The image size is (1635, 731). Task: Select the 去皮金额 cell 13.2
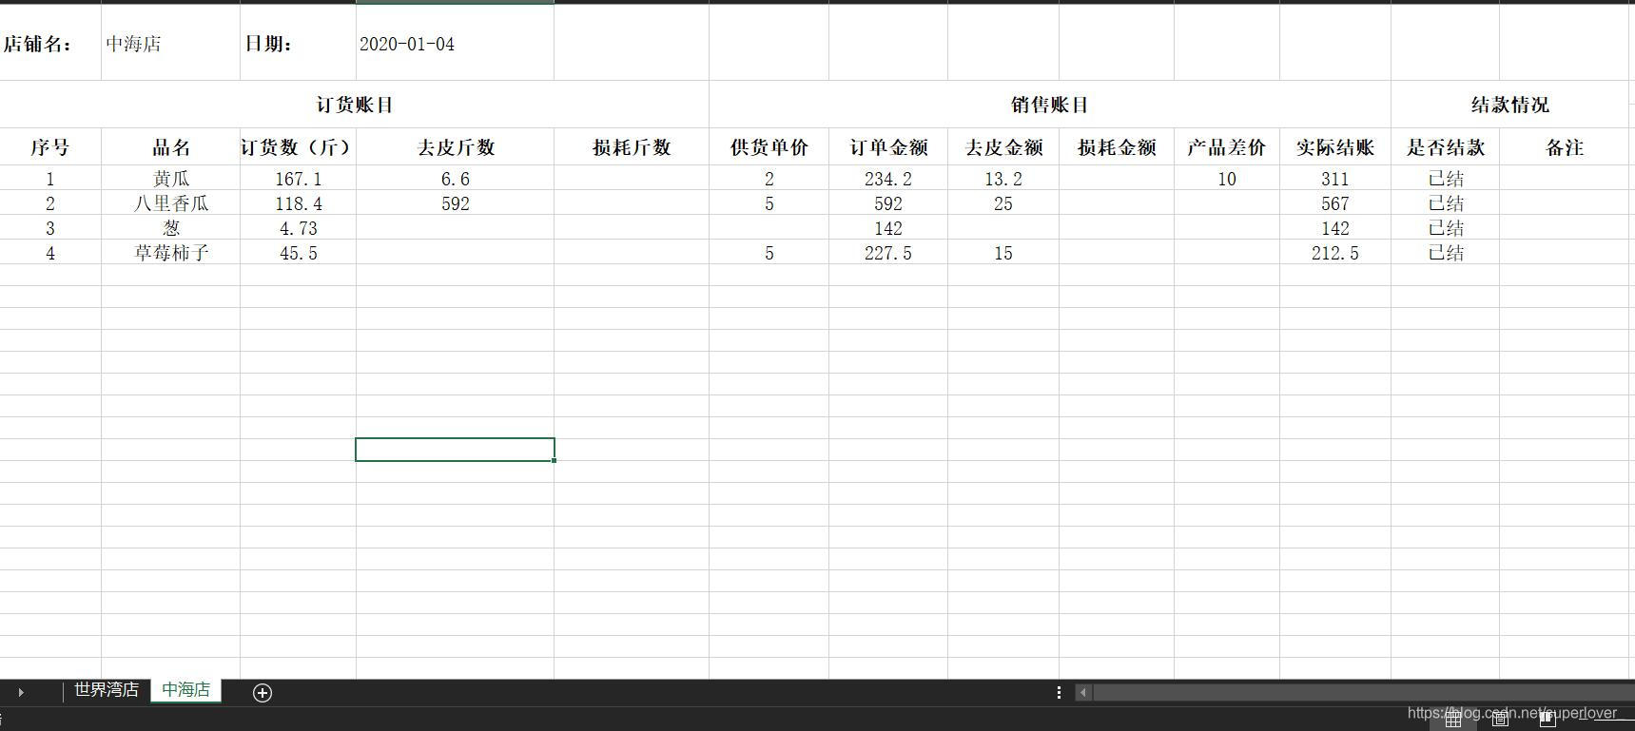click(1003, 179)
